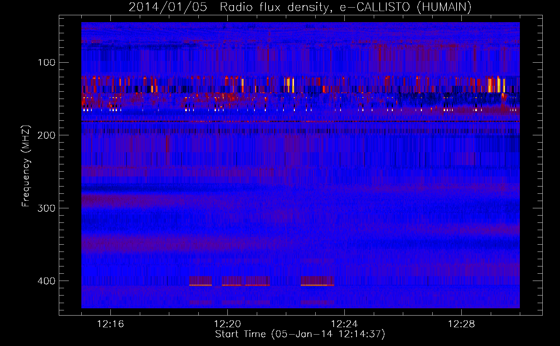
Task: Click the 'Start Time (05-Jan-14 12:14:37)' label
Action: (300, 334)
